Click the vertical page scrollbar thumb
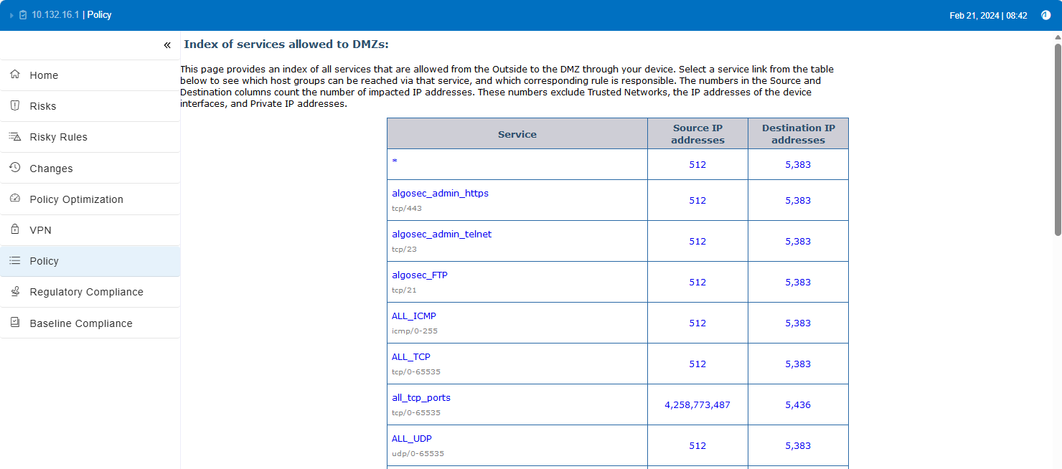The image size is (1062, 469). [1058, 140]
